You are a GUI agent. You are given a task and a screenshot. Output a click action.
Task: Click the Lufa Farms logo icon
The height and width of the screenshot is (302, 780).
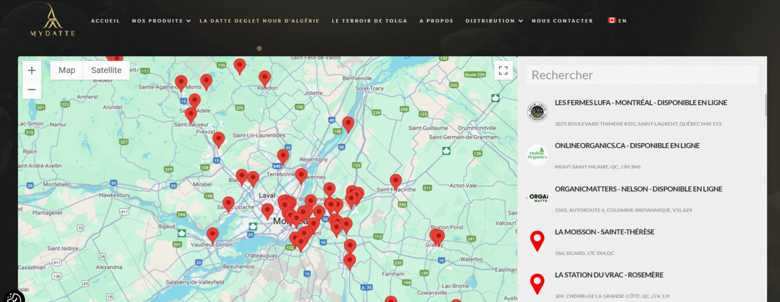coord(537,112)
